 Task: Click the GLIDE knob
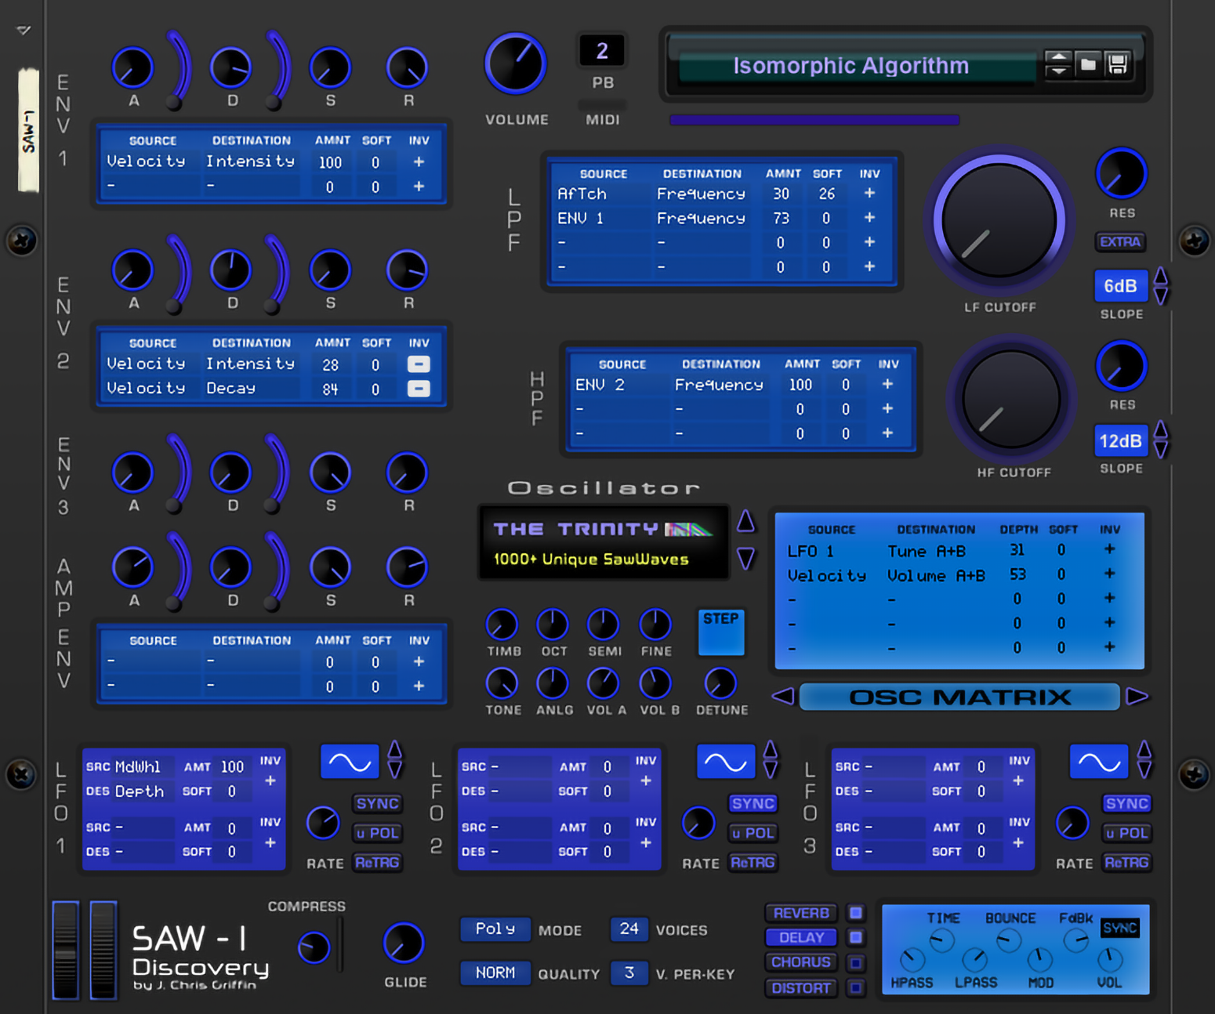pos(403,943)
